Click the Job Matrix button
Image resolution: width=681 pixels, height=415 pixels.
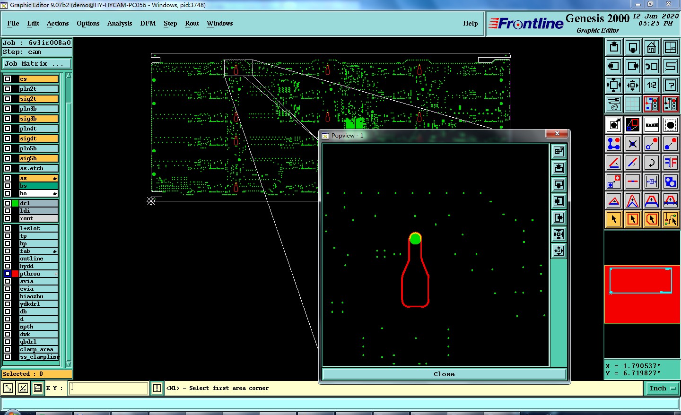[37, 63]
